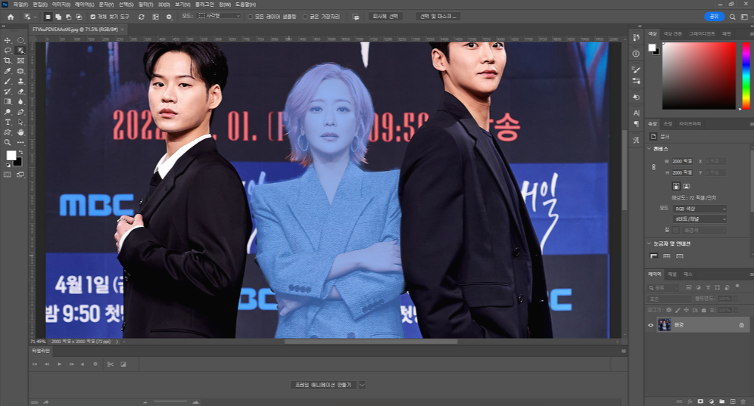Click the Subtract from selection icon
Image resolution: width=754 pixels, height=406 pixels.
click(68, 17)
